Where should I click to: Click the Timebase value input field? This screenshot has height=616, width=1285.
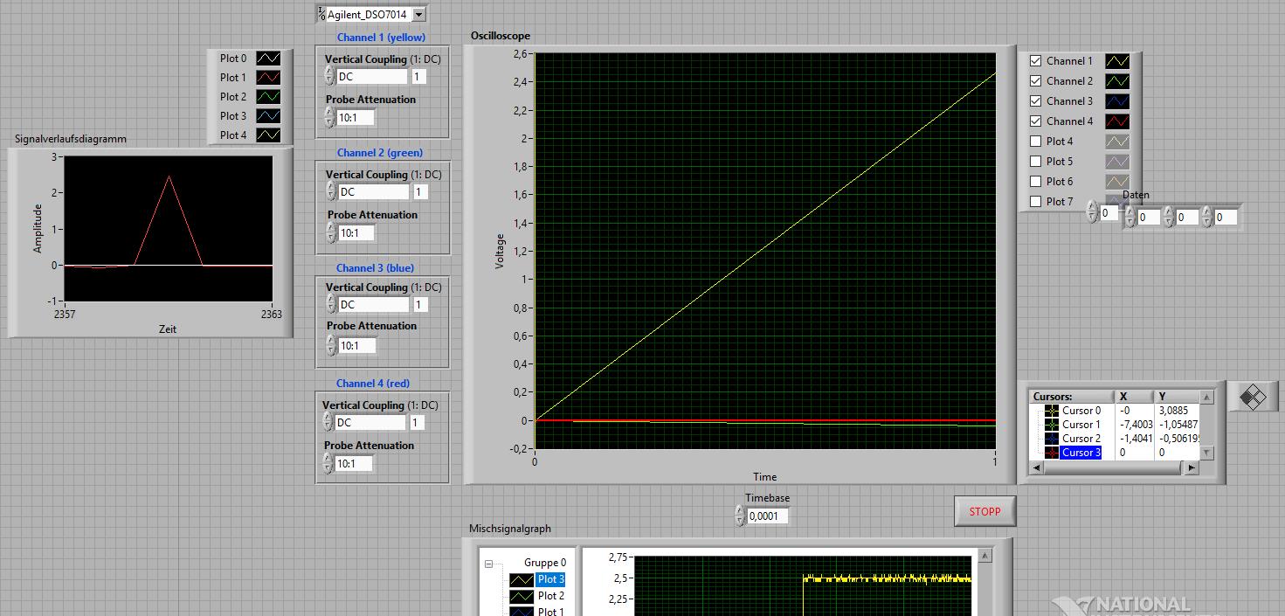(x=767, y=516)
